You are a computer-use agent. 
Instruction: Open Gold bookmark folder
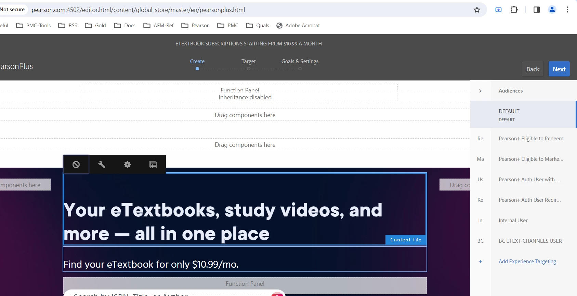point(95,26)
